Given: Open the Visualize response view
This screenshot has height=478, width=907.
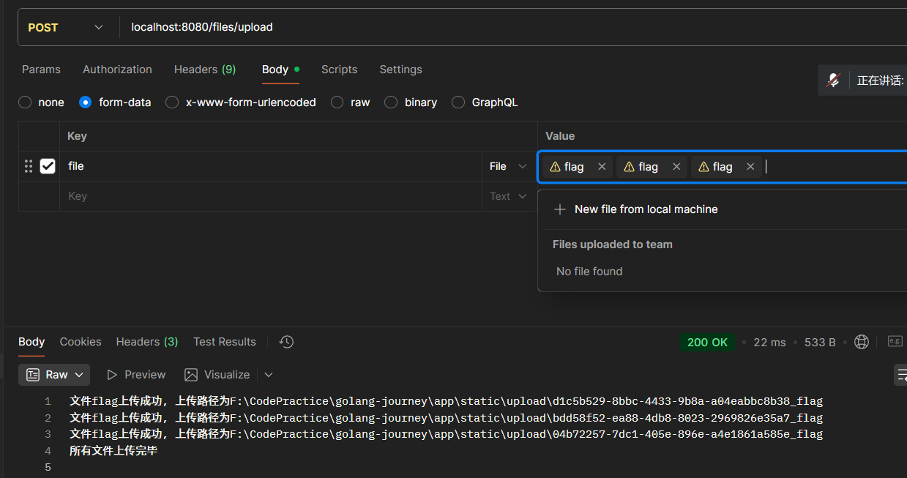Looking at the screenshot, I should (x=217, y=375).
